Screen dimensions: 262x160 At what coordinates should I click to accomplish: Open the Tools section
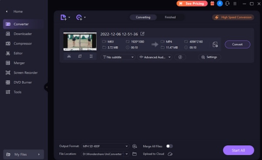coord(17,92)
